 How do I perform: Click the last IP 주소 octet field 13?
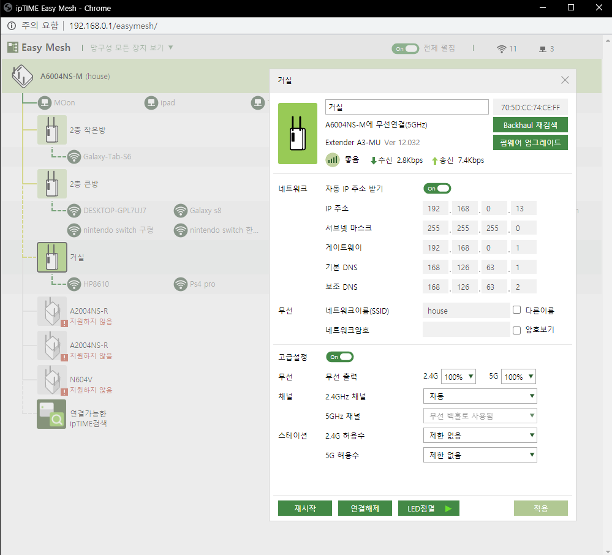click(x=523, y=208)
